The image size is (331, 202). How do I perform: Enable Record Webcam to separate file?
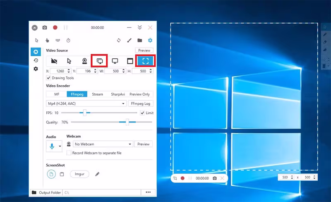point(69,153)
